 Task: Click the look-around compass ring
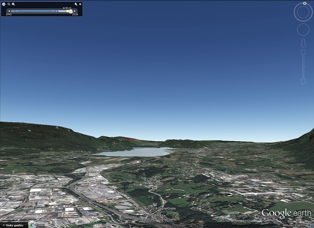click(x=303, y=12)
